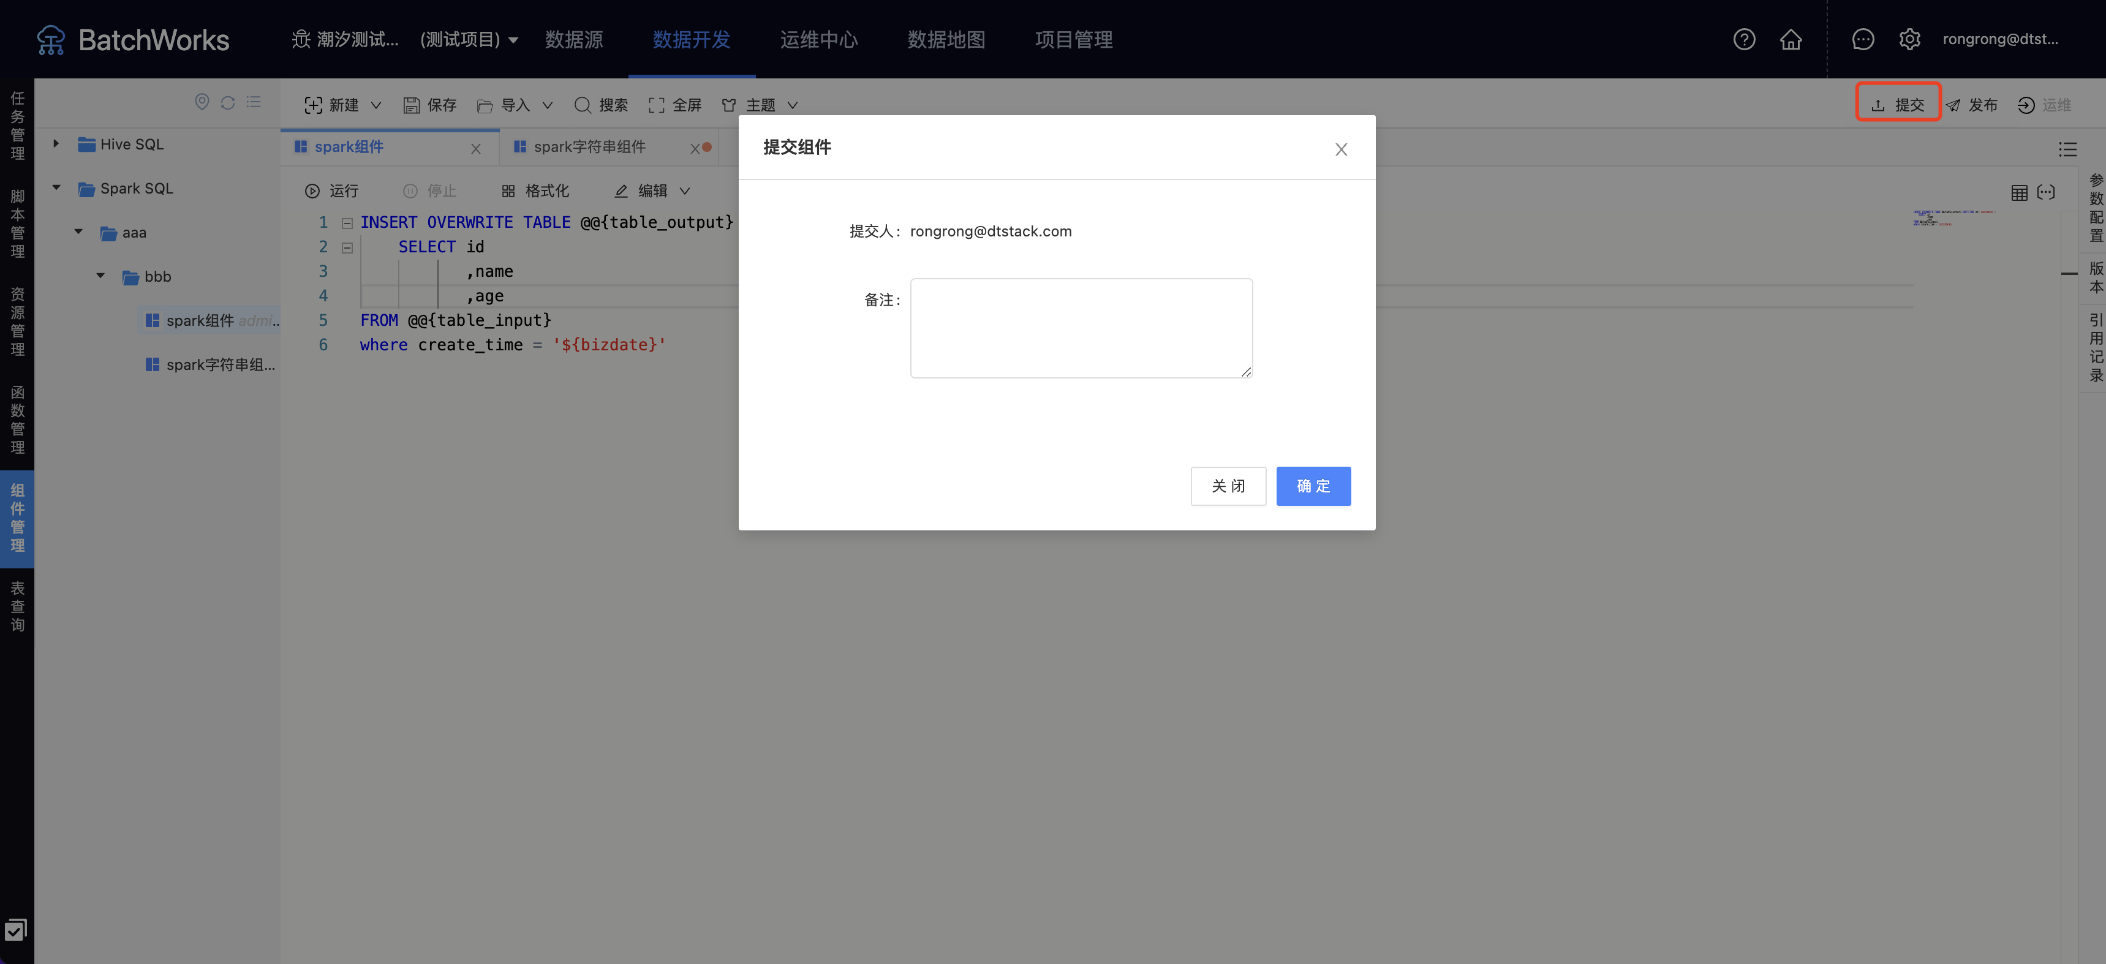Confirm submission with 确定 button
The width and height of the screenshot is (2106, 964).
pyautogui.click(x=1313, y=486)
